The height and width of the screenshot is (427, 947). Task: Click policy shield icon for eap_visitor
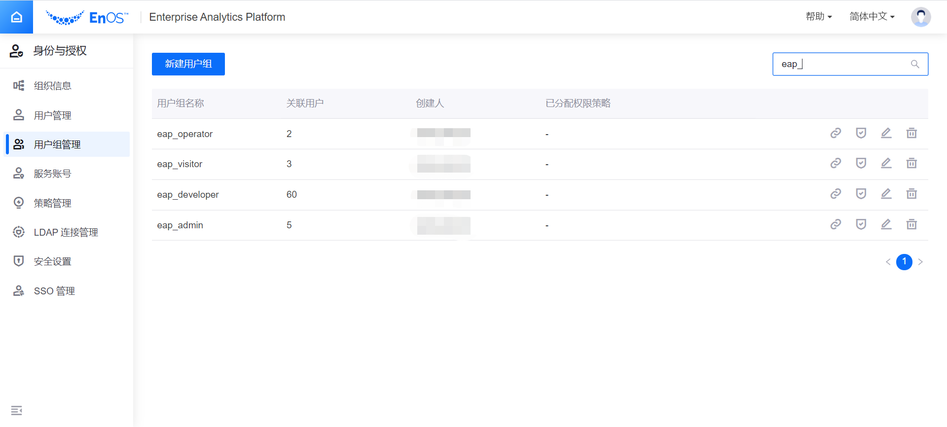861,163
